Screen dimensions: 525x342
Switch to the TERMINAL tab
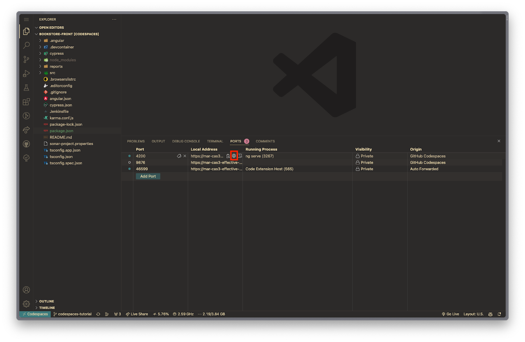click(x=215, y=141)
